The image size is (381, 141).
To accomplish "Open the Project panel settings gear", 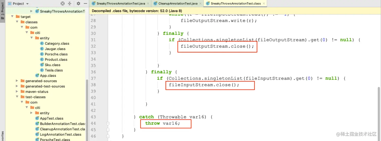I will [x=78, y=4].
